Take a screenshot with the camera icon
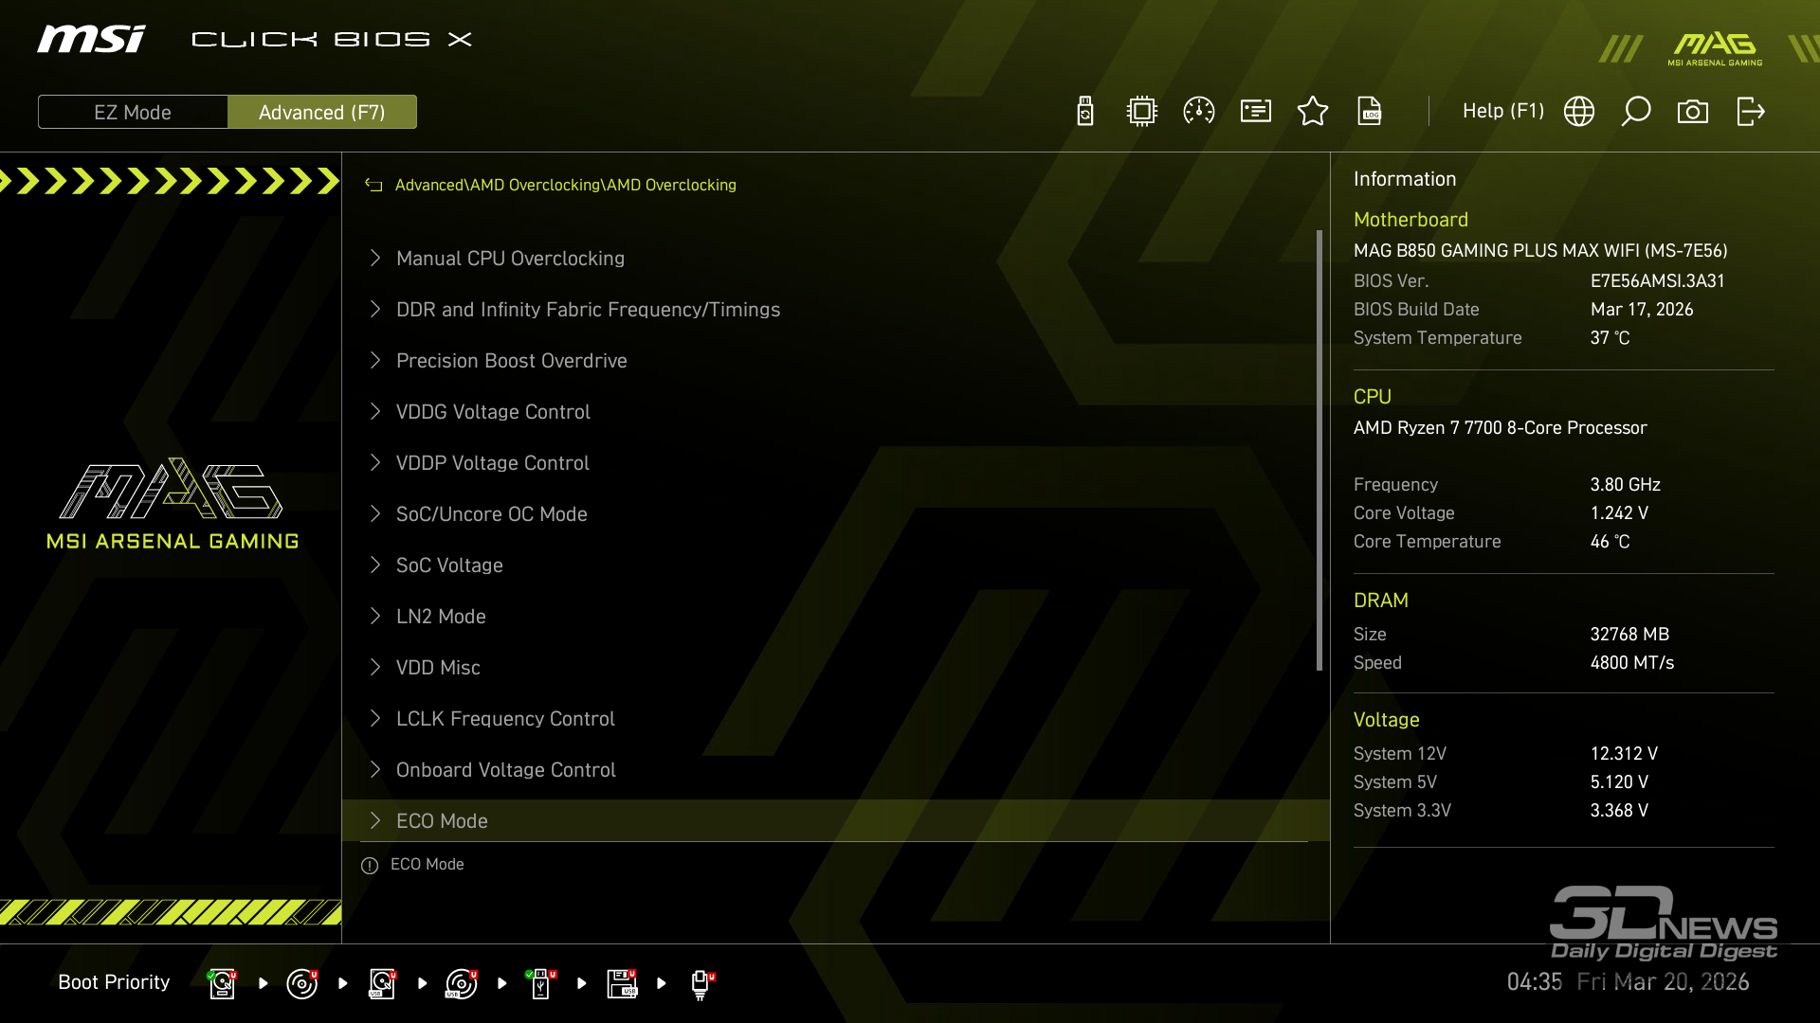 [1693, 112]
